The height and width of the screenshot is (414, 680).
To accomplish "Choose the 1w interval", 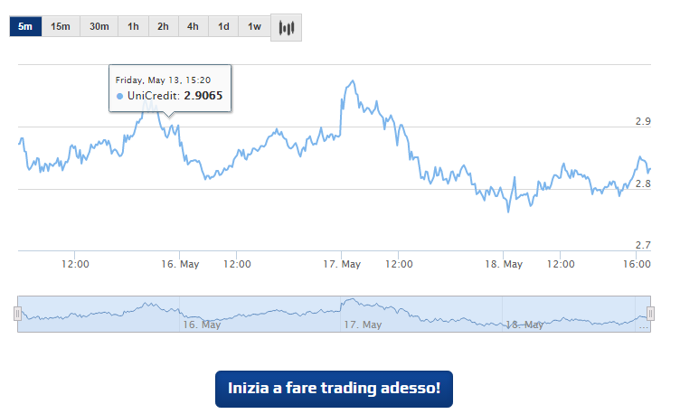I will coord(254,27).
